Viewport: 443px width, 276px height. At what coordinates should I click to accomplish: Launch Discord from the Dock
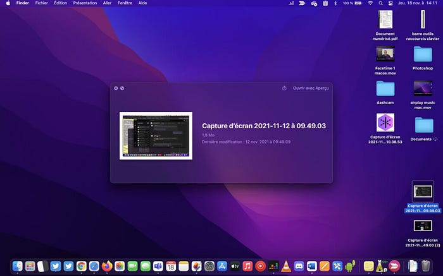tap(299, 266)
